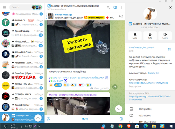175x129 pixels.
Task: Open the Ultra Bot Creat... chat
Action: [x=22, y=54]
